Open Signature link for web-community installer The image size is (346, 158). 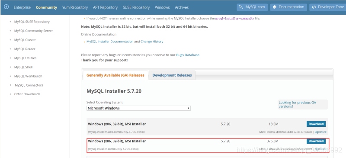point(320,132)
